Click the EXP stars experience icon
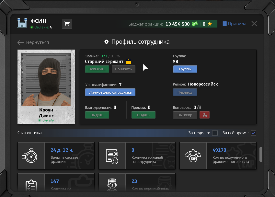 click(193, 156)
